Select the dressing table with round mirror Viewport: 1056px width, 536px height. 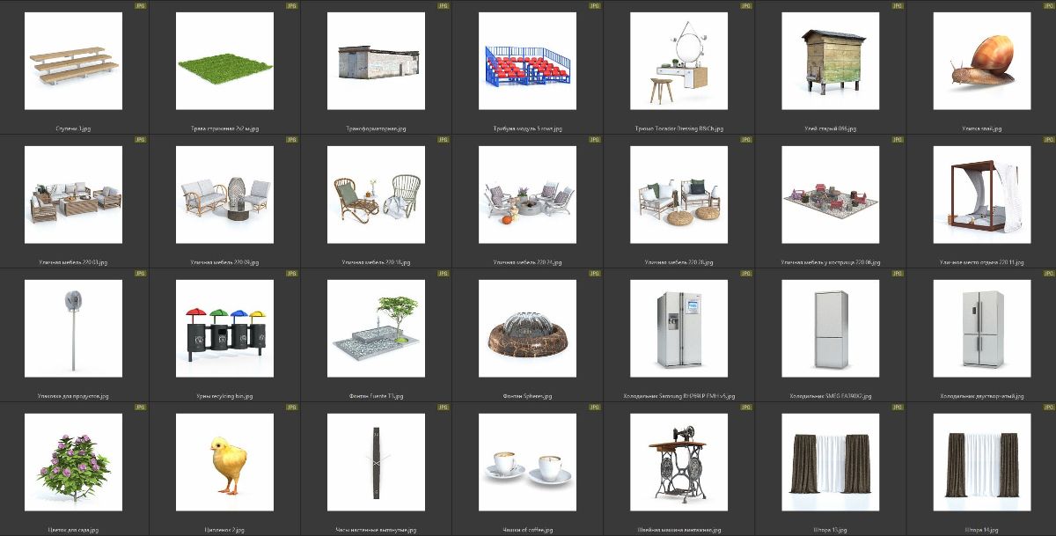(678, 62)
